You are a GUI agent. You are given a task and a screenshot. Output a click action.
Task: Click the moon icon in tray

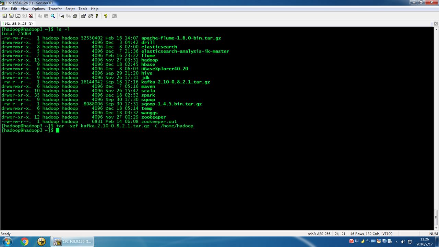click(363, 241)
